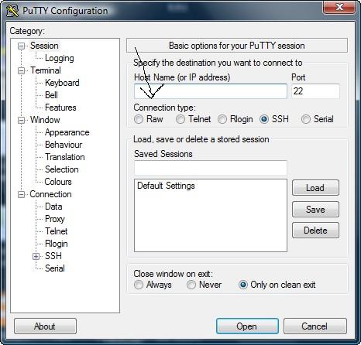The image size is (361, 345).
Task: Expand the SSH tree node
Action: (x=36, y=256)
